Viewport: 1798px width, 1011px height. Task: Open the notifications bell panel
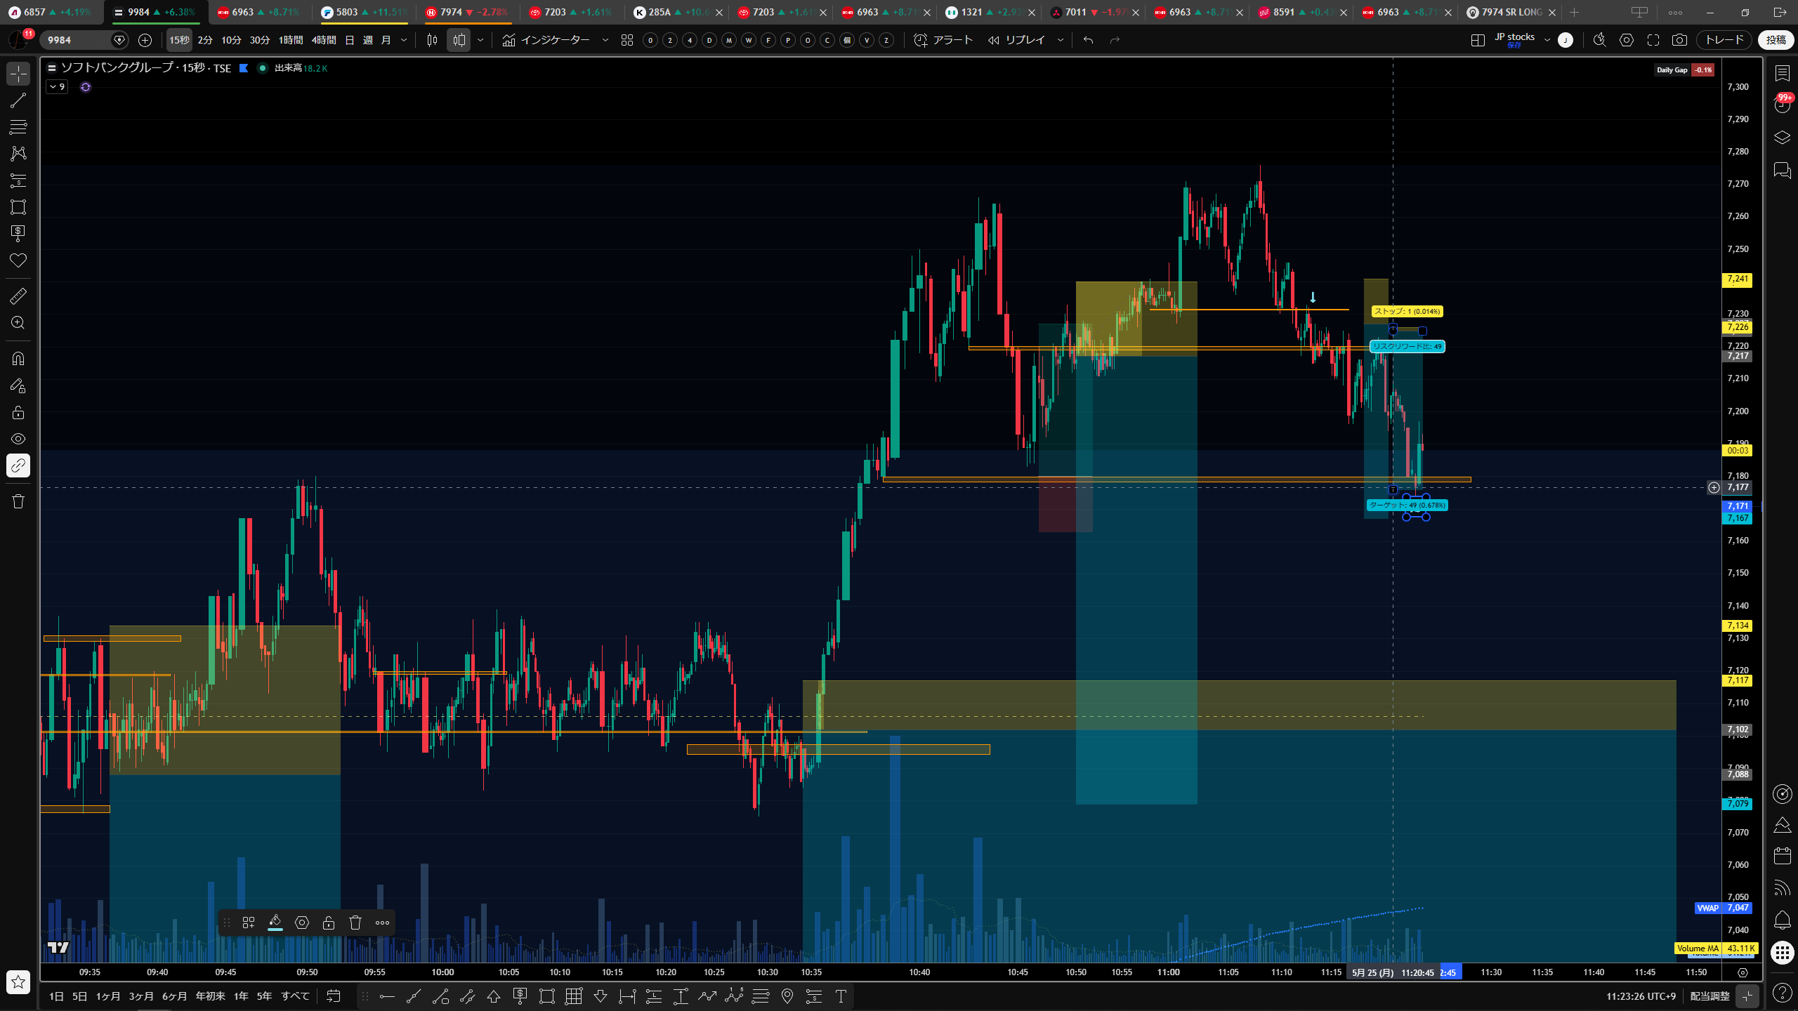[1782, 920]
